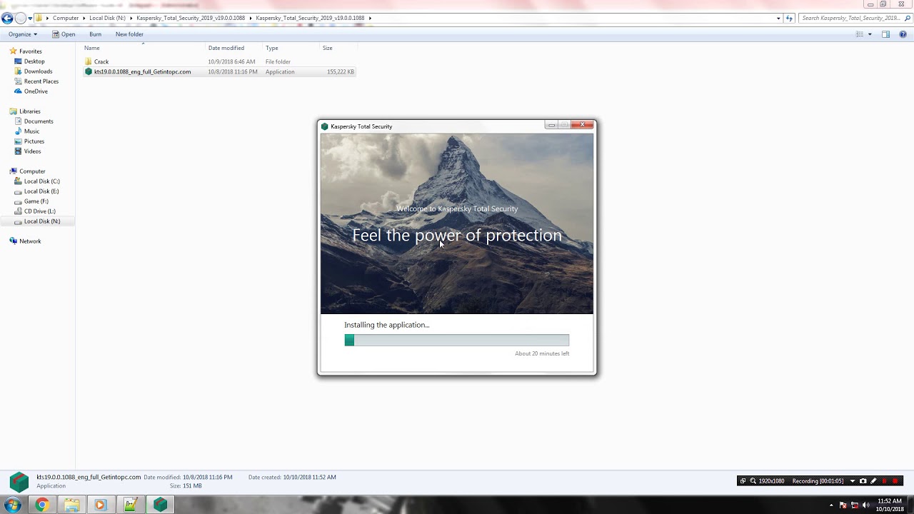The image size is (914, 514).
Task: Open Game (F:) drive in navigation pane
Action: coord(31,201)
